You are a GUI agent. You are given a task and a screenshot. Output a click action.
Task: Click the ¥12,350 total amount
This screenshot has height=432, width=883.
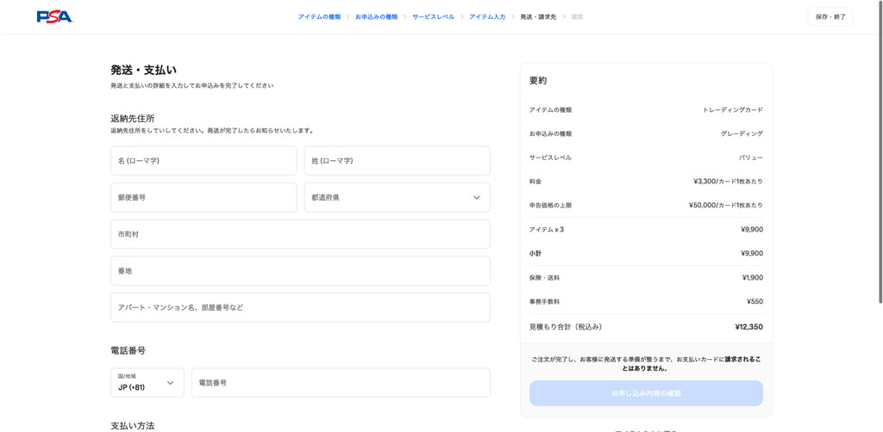pos(749,326)
